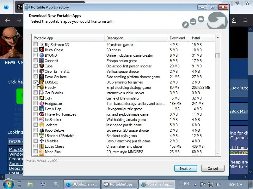The image size is (253, 189).
Task: Click the Cube app icon
Action: [x=42, y=66]
